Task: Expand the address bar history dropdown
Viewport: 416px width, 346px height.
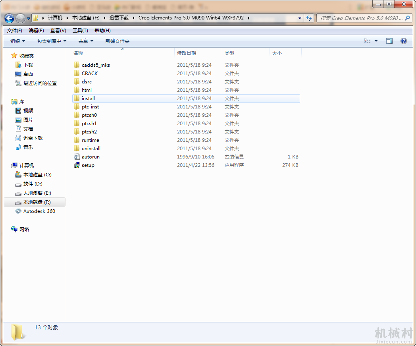Action: coord(300,18)
